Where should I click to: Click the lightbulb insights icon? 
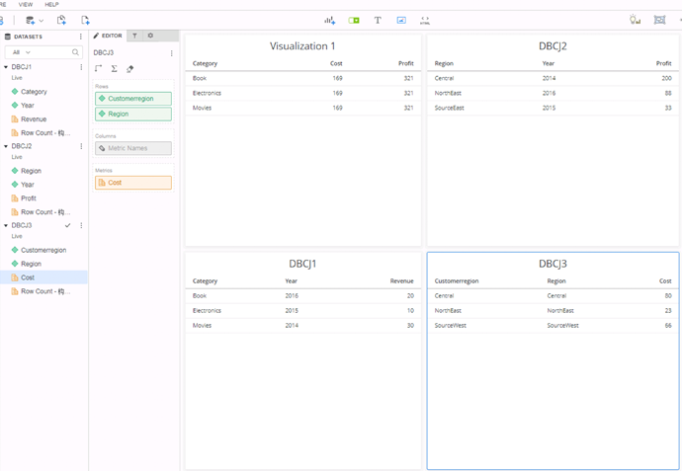click(x=635, y=20)
